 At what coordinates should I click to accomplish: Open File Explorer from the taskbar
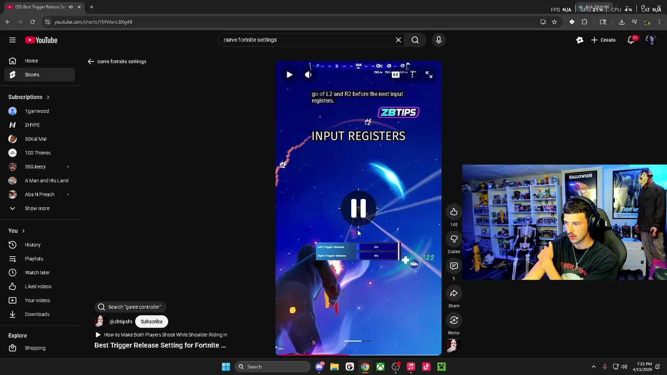pyautogui.click(x=335, y=367)
